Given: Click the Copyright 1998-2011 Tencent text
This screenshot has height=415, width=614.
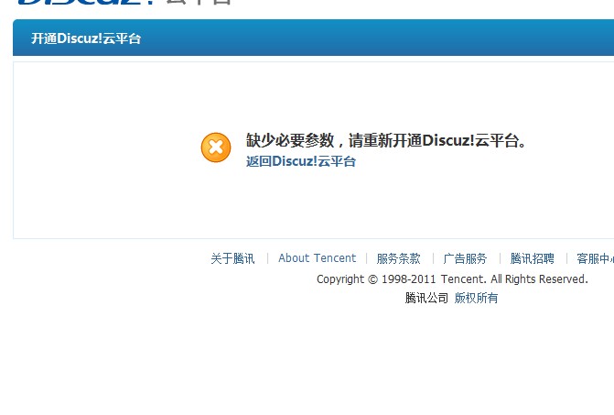Looking at the screenshot, I should (452, 279).
